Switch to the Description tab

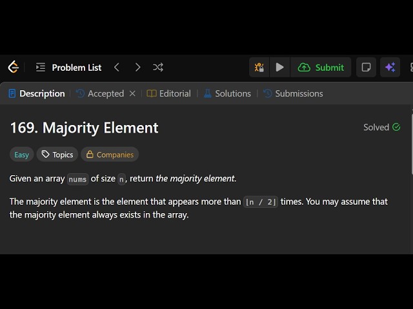[37, 93]
